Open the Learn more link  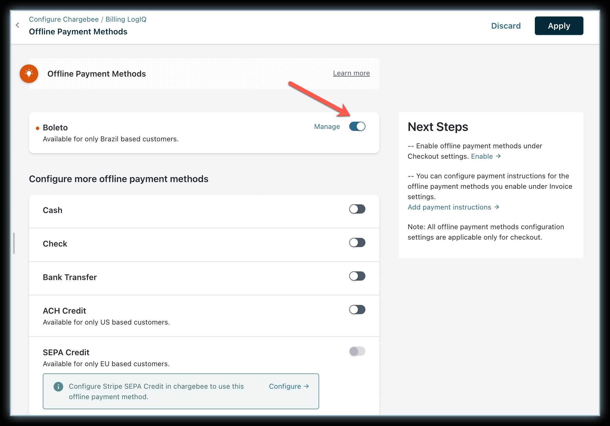coord(351,73)
